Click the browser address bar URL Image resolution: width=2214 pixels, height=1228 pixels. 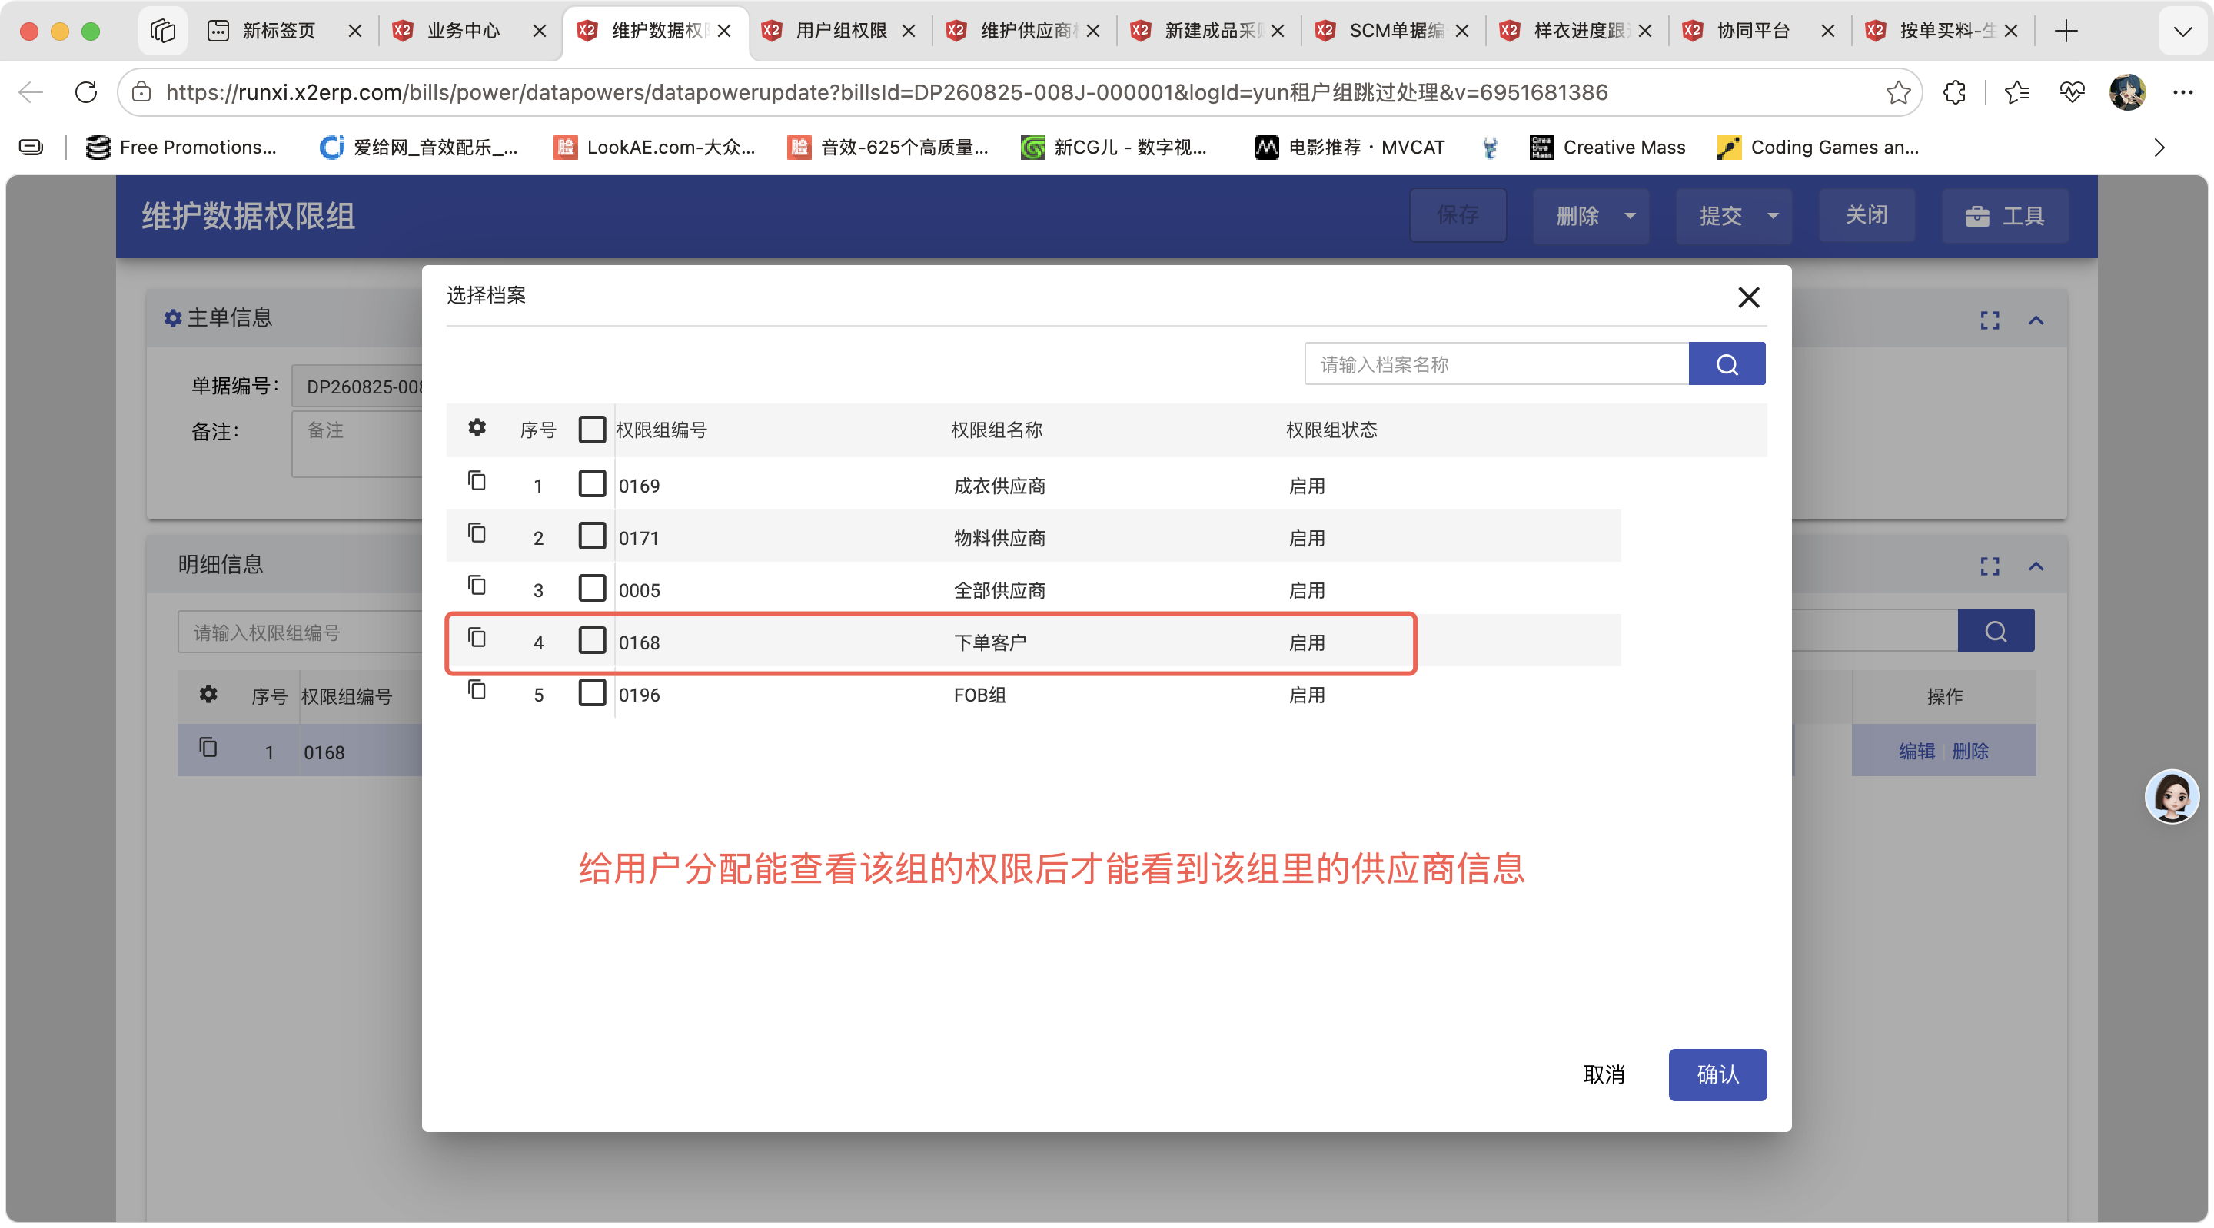tap(886, 92)
